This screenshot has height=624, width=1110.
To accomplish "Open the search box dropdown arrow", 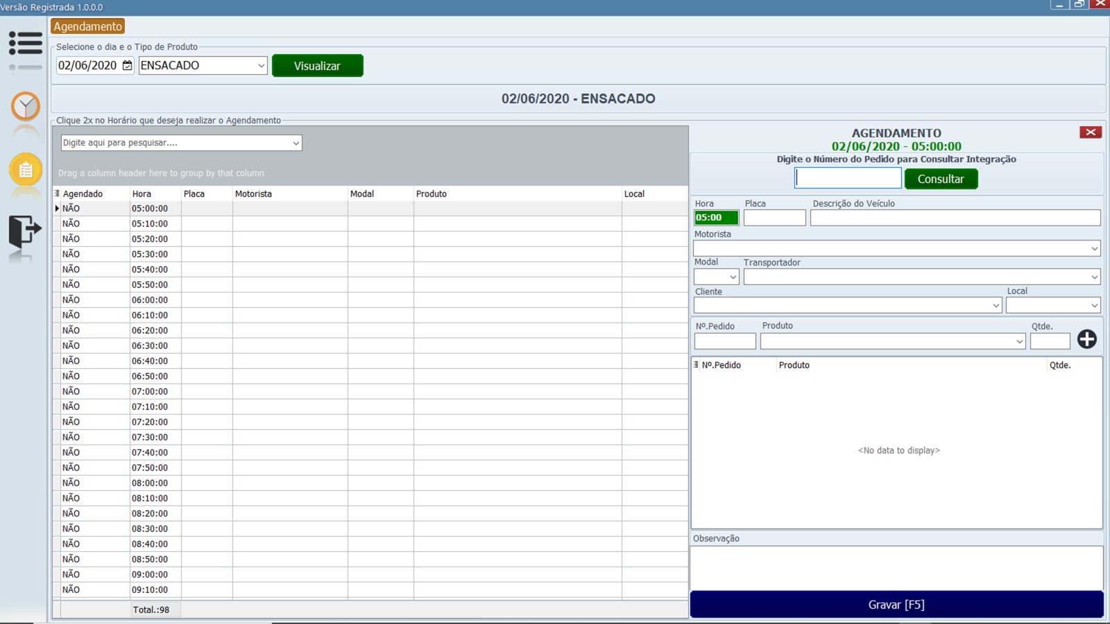I will click(296, 144).
